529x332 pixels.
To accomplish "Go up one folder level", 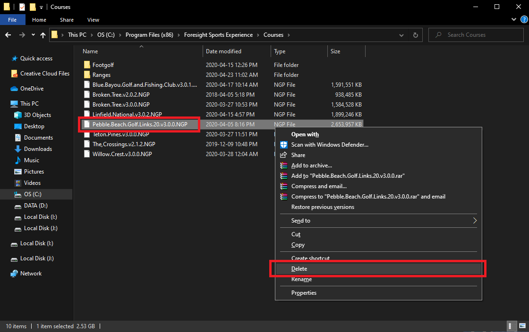I will [x=43, y=35].
